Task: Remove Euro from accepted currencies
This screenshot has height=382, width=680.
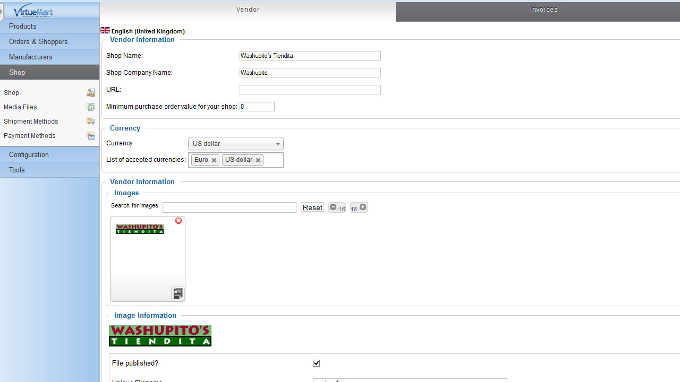Action: [x=214, y=160]
